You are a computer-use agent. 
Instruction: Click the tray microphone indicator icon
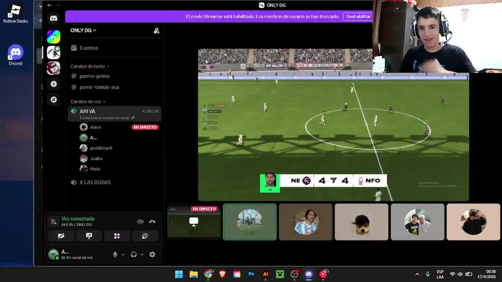pos(428,274)
